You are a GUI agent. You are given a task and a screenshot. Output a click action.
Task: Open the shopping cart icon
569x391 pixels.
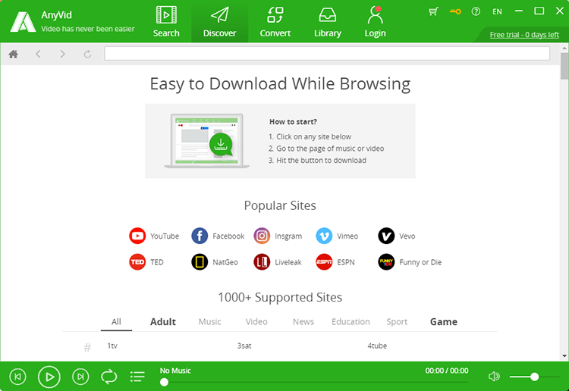(433, 11)
